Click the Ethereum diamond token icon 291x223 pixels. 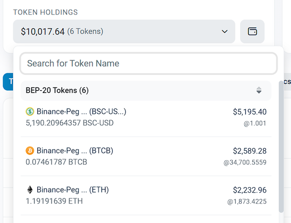click(x=30, y=190)
